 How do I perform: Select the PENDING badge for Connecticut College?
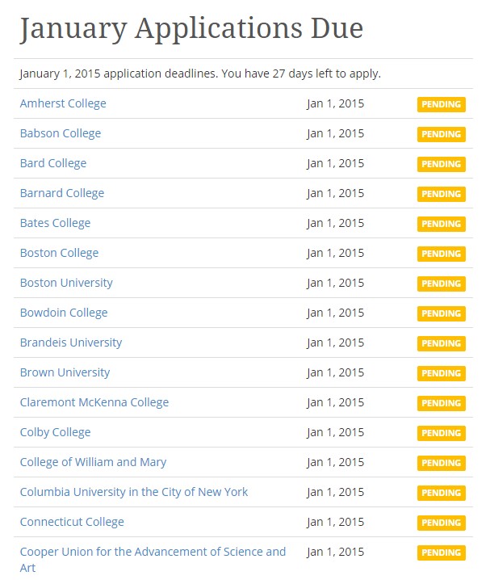[442, 523]
